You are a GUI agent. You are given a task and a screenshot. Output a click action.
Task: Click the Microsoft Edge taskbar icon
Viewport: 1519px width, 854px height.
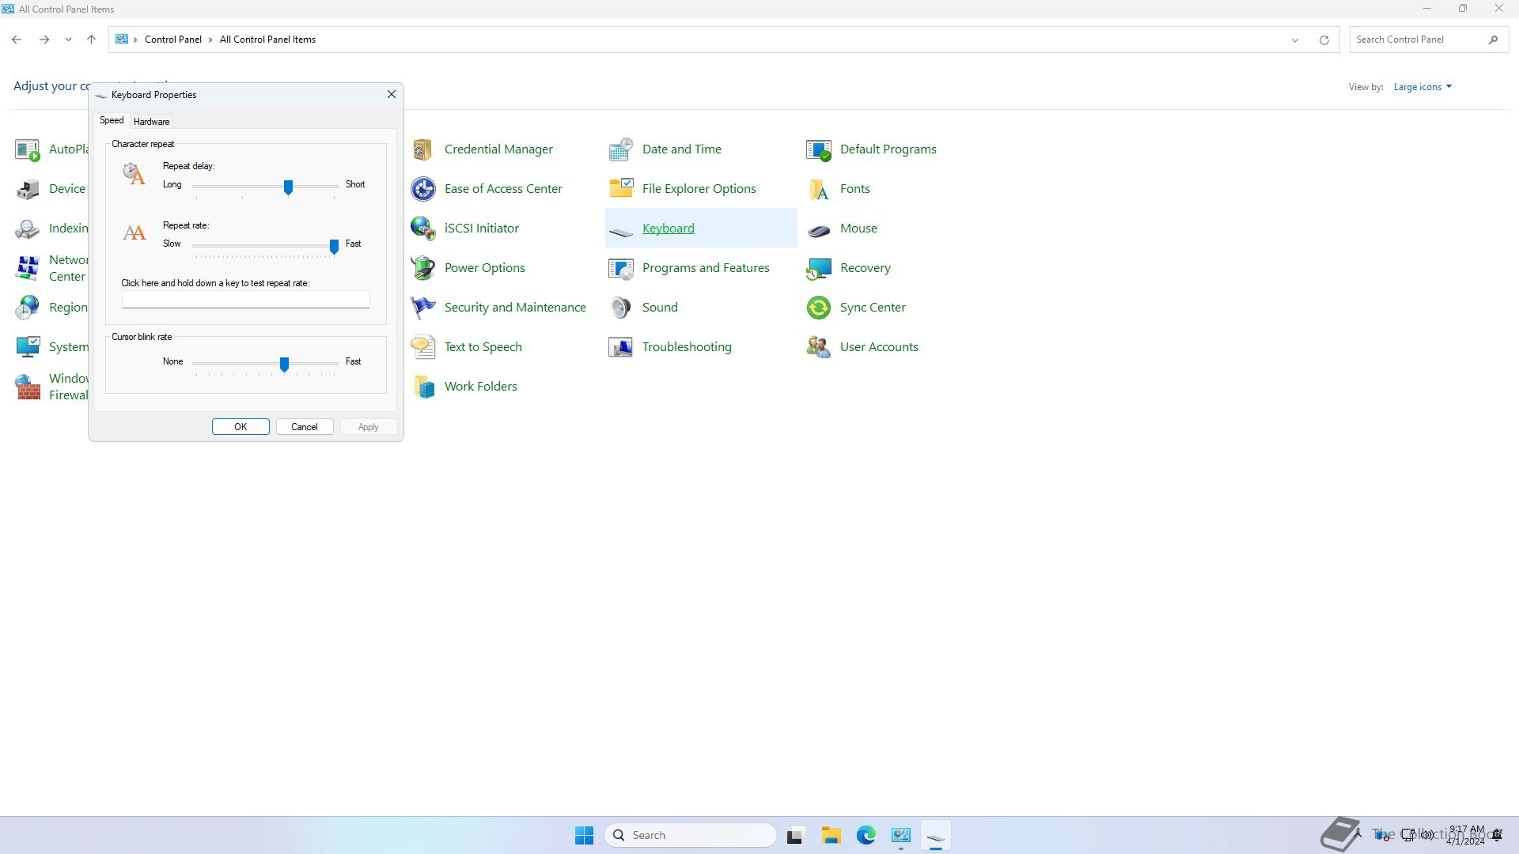(x=866, y=835)
